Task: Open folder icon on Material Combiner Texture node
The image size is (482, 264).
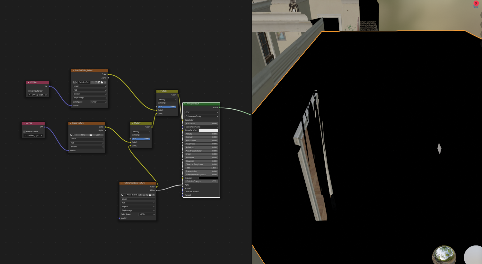Action: (x=150, y=195)
